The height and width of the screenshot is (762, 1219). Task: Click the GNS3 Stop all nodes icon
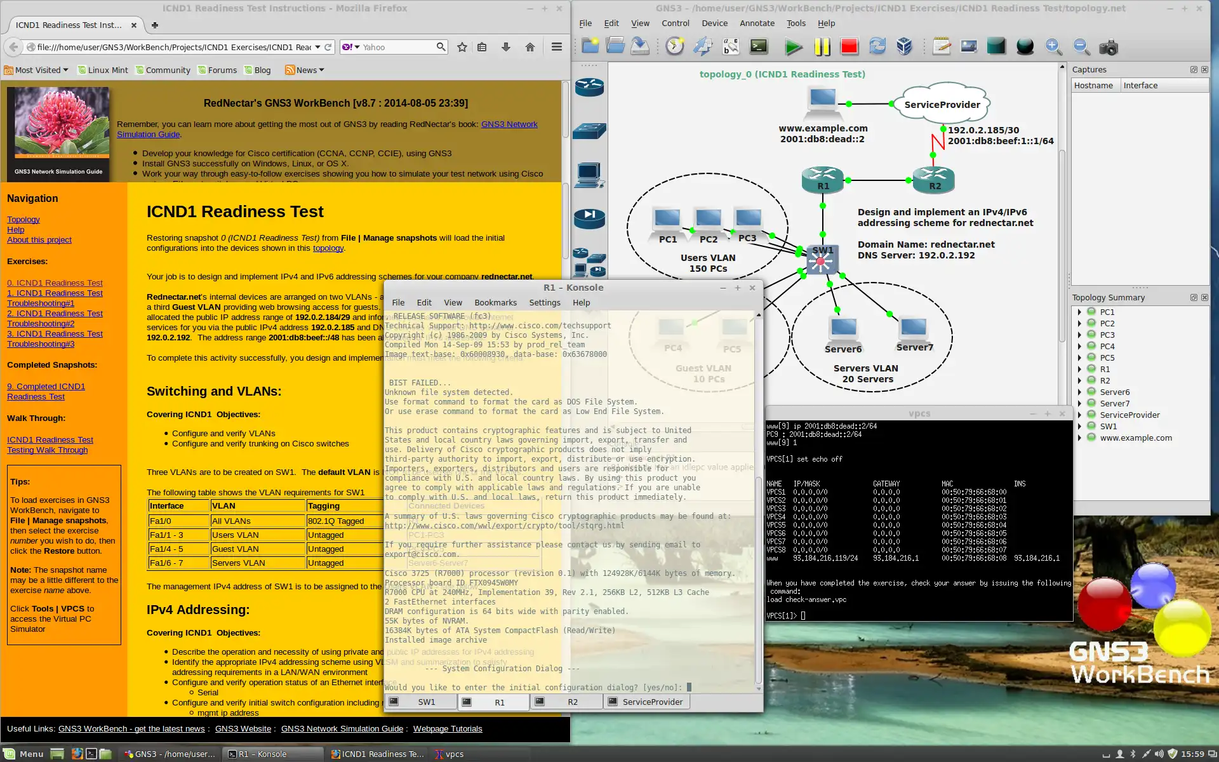click(x=848, y=46)
